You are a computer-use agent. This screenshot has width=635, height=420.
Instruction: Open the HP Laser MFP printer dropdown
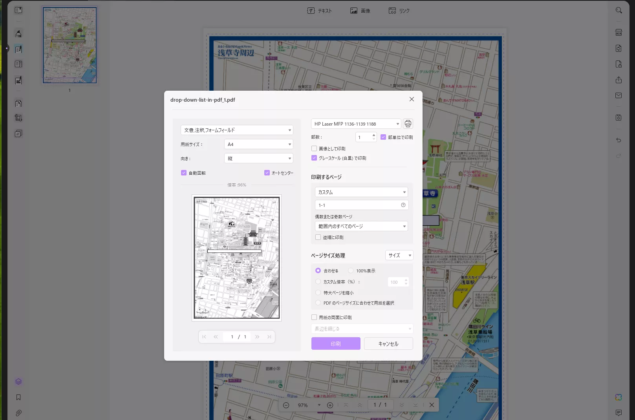click(x=356, y=124)
